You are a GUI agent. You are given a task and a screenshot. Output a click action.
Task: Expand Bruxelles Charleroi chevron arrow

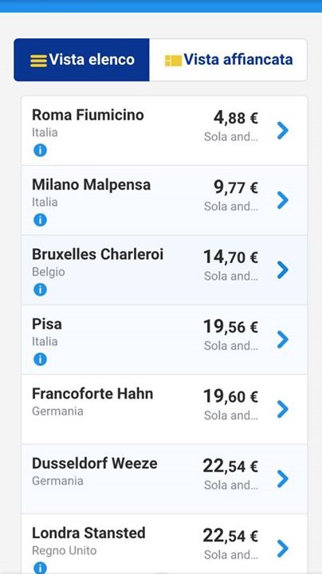click(283, 269)
